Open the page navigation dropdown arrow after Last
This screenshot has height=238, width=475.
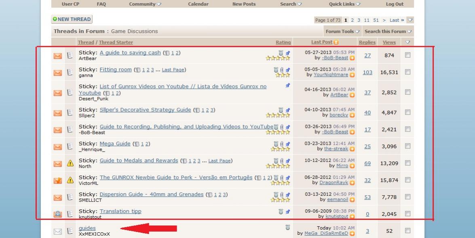click(410, 20)
